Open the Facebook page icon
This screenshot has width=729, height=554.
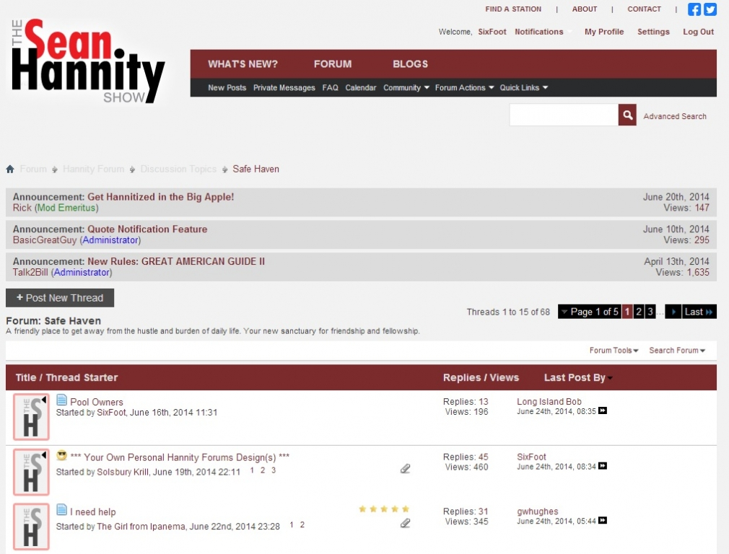click(x=694, y=9)
